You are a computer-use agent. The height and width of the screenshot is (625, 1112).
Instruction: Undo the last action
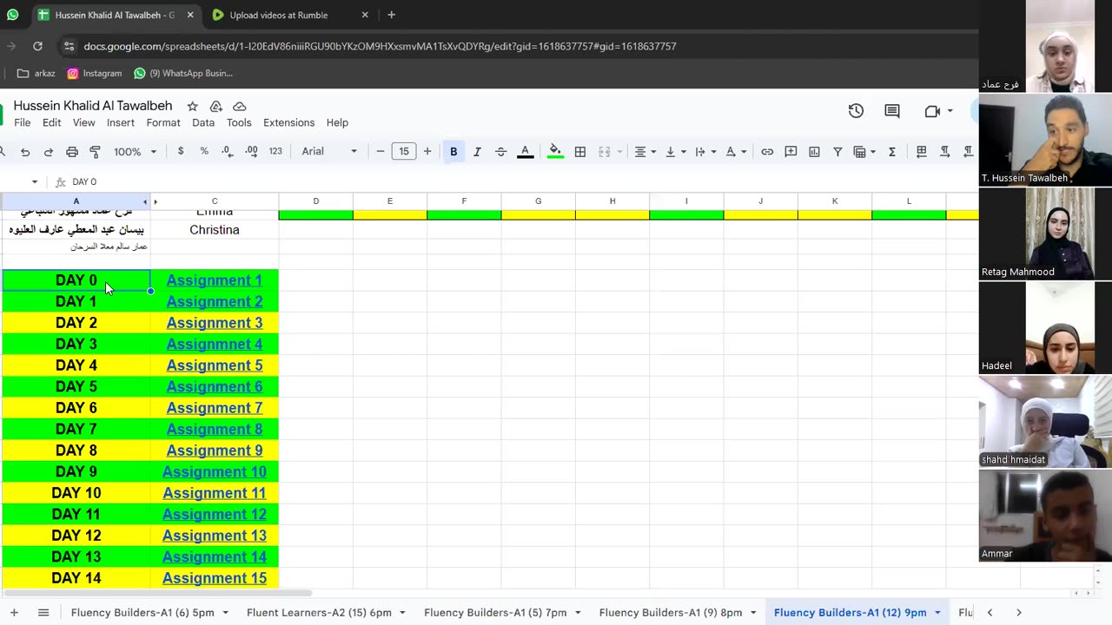coord(25,152)
